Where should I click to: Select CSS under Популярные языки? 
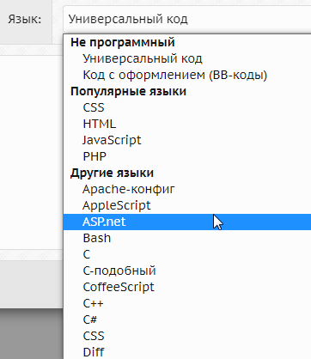click(x=187, y=107)
